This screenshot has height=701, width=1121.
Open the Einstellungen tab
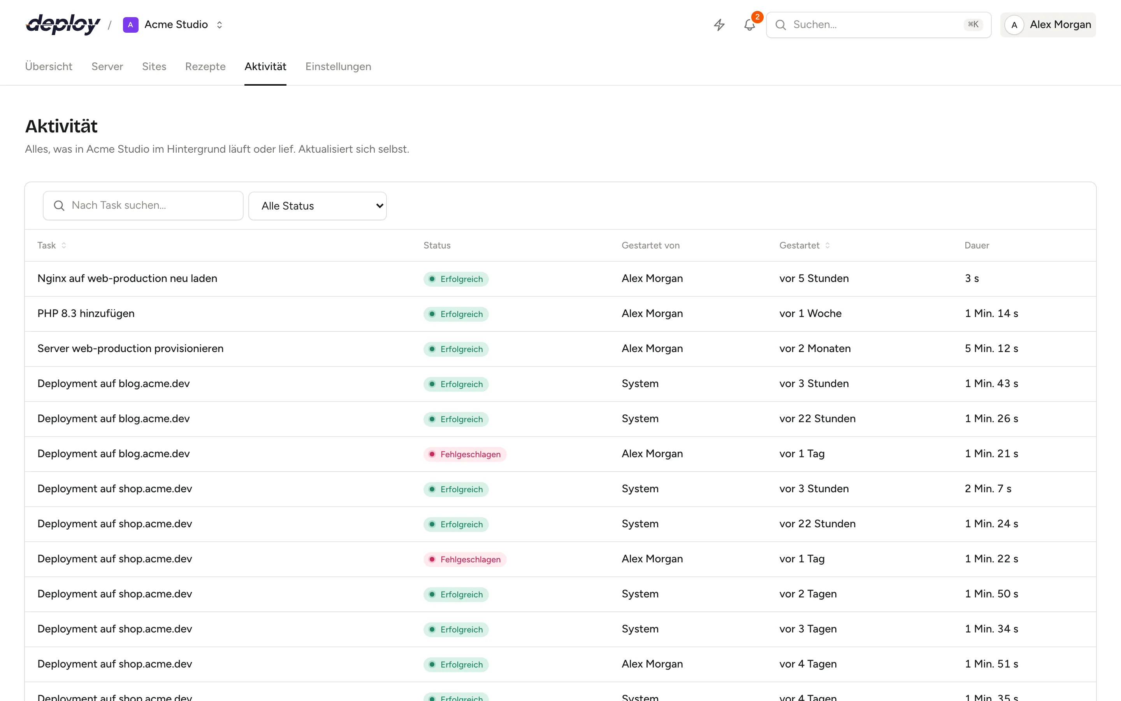tap(338, 66)
